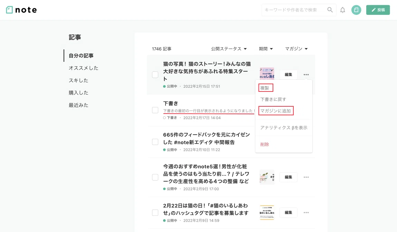The width and height of the screenshot is (397, 232).
Task: Open more options for 猫の写真 article
Action: click(x=306, y=75)
